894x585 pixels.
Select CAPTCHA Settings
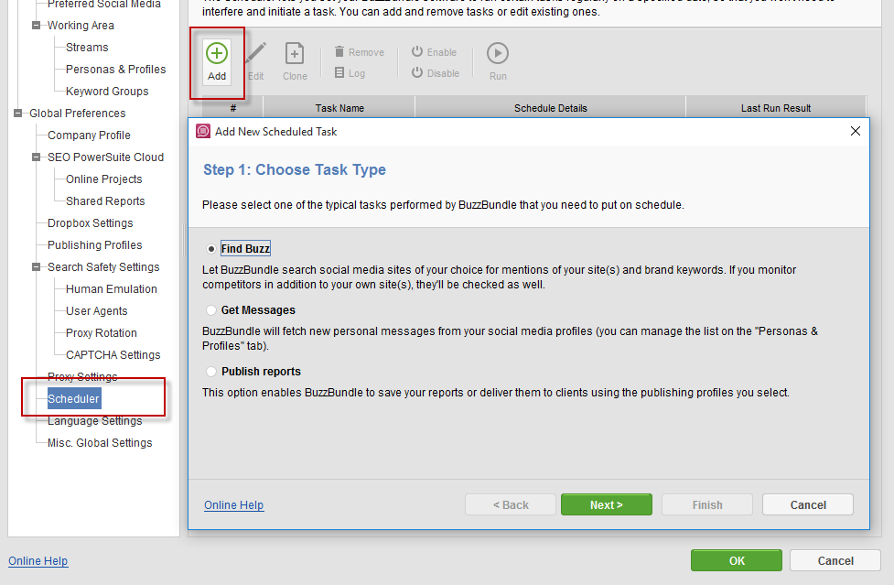pos(113,355)
